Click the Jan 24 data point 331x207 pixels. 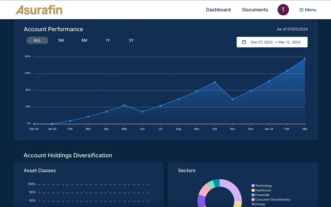tap(269, 81)
